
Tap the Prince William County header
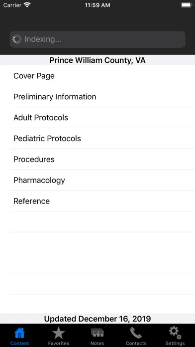pyautogui.click(x=97, y=60)
